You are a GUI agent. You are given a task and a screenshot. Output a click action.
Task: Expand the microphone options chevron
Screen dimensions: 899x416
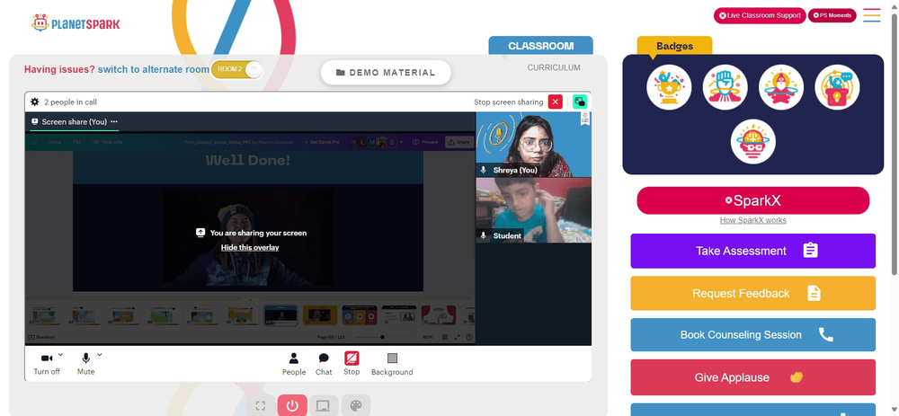tap(99, 355)
